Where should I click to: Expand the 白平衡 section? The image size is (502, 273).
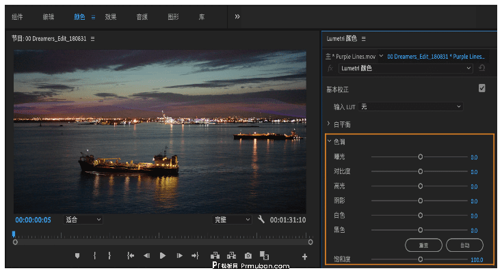point(328,124)
